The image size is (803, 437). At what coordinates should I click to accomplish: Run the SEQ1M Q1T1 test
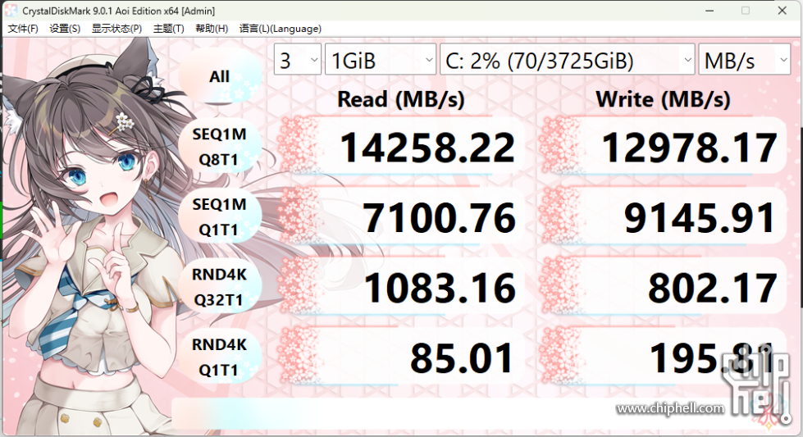pos(220,217)
